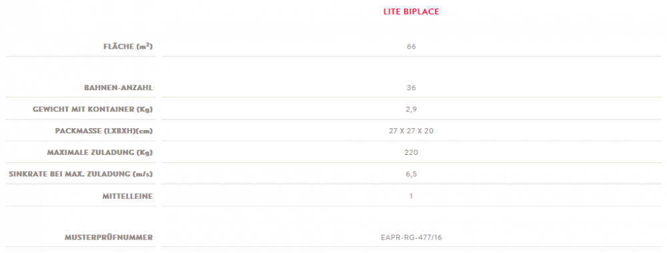Click the pack size 27 X 27 X 20
Viewport: 667px width, 253px height.
pyautogui.click(x=411, y=132)
